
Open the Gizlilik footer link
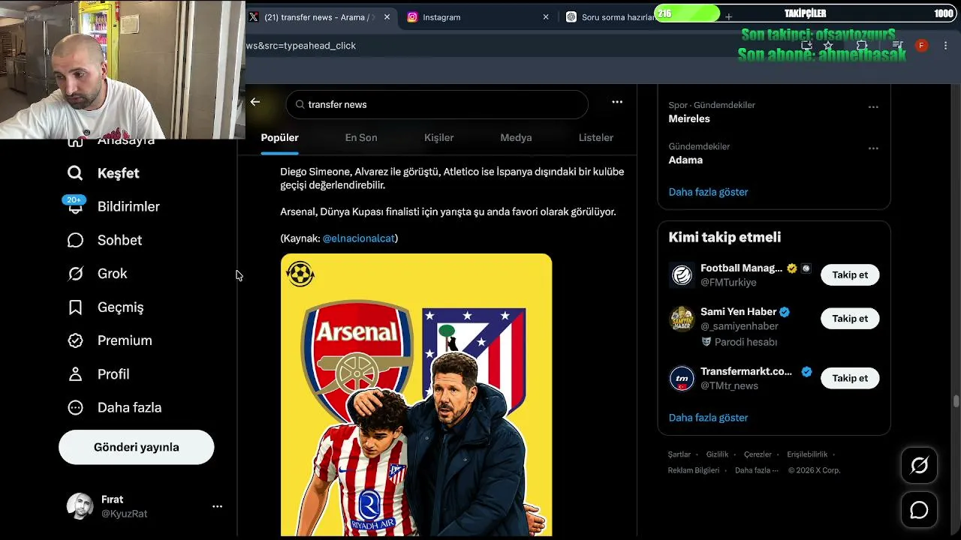click(717, 454)
